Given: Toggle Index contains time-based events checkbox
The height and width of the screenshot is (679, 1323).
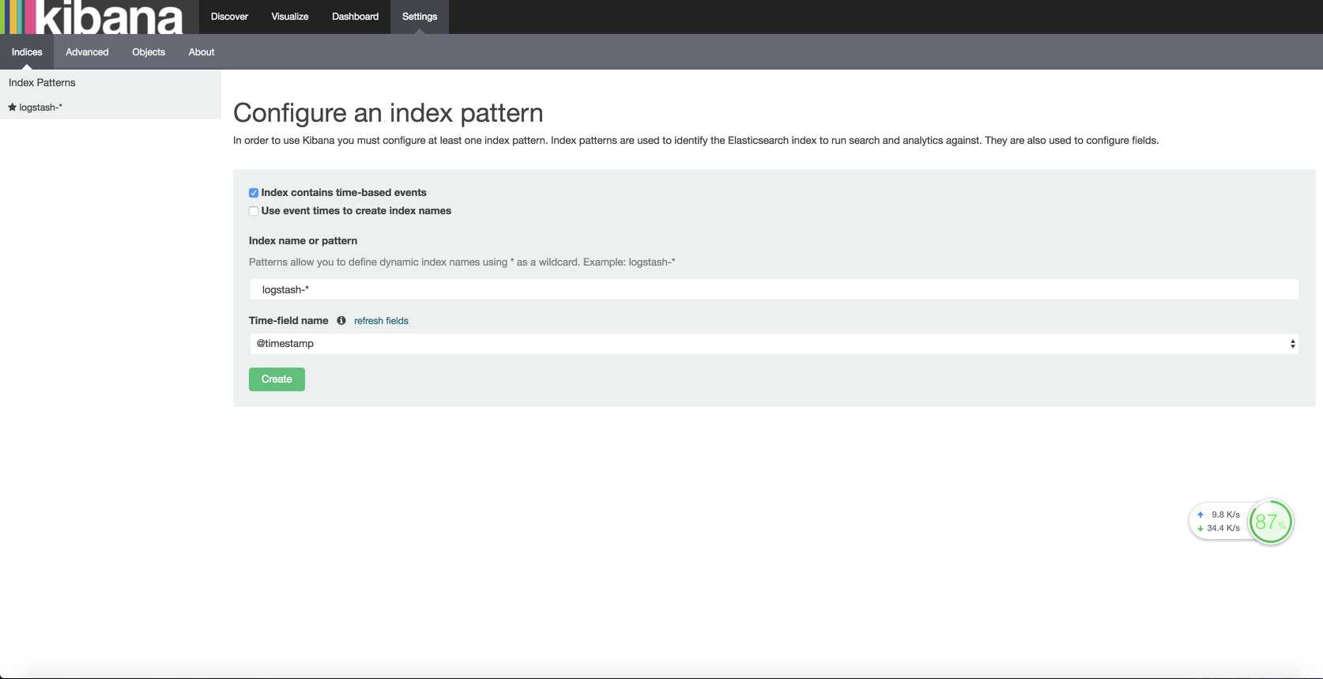Looking at the screenshot, I should tap(254, 193).
